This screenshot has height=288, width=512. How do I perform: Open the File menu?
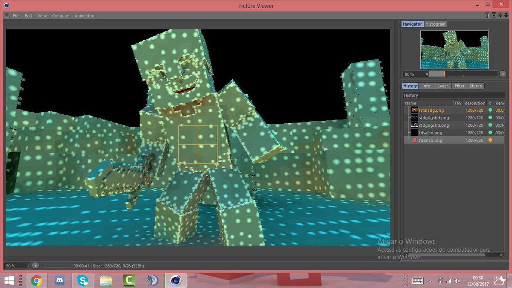pyautogui.click(x=16, y=16)
